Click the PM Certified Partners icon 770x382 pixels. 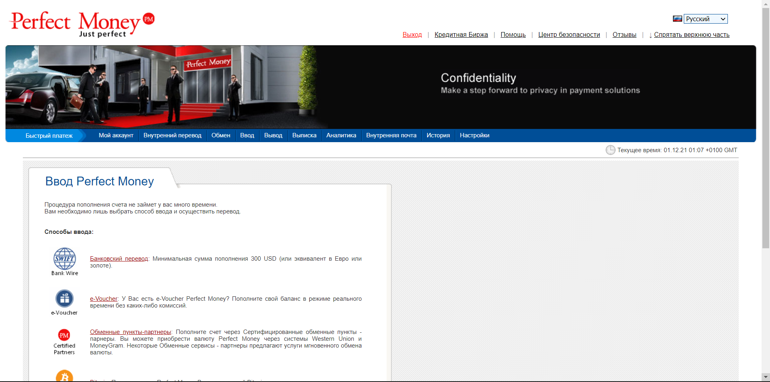64,342
